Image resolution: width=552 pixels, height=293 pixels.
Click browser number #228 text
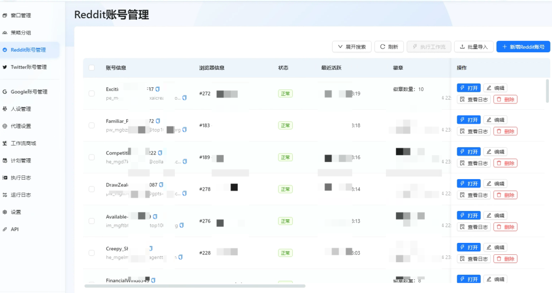coord(205,253)
